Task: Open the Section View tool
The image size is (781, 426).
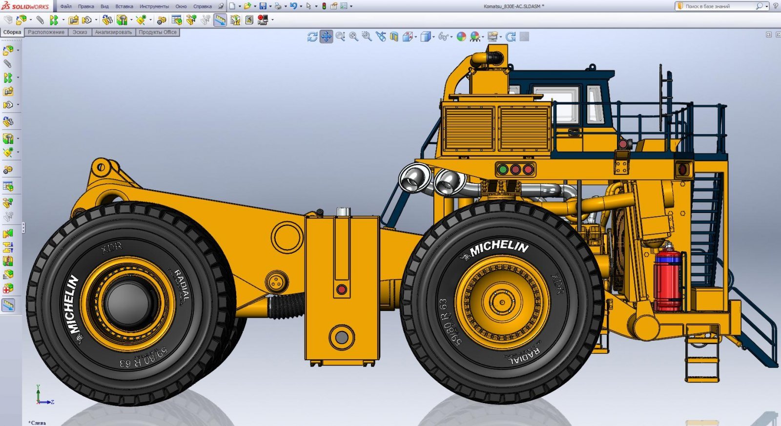Action: pyautogui.click(x=394, y=37)
